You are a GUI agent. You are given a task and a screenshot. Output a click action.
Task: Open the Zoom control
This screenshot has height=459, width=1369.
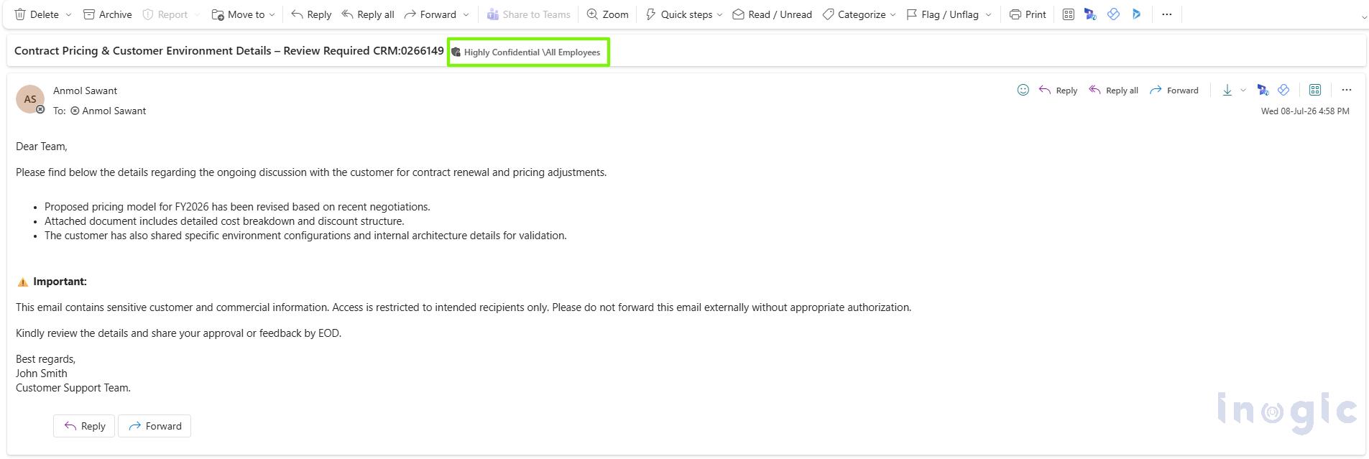[607, 14]
